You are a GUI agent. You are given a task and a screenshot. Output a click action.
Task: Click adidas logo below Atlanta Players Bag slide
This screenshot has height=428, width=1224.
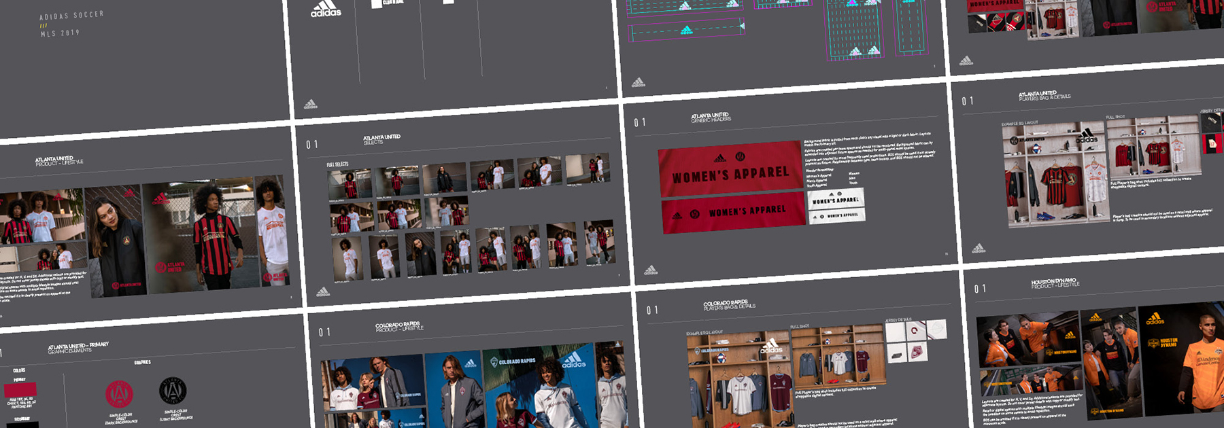pyautogui.click(x=979, y=248)
